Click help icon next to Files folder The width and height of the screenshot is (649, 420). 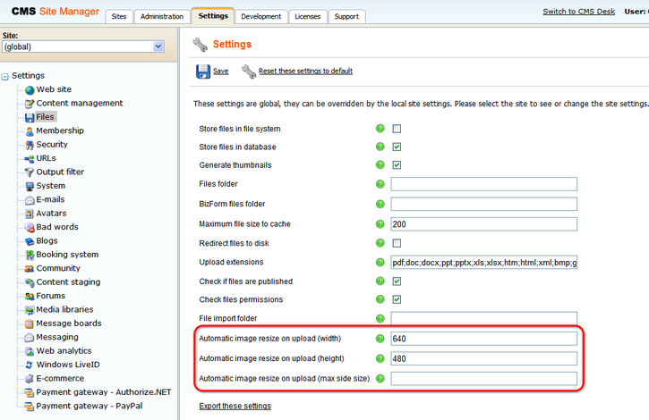pos(380,184)
